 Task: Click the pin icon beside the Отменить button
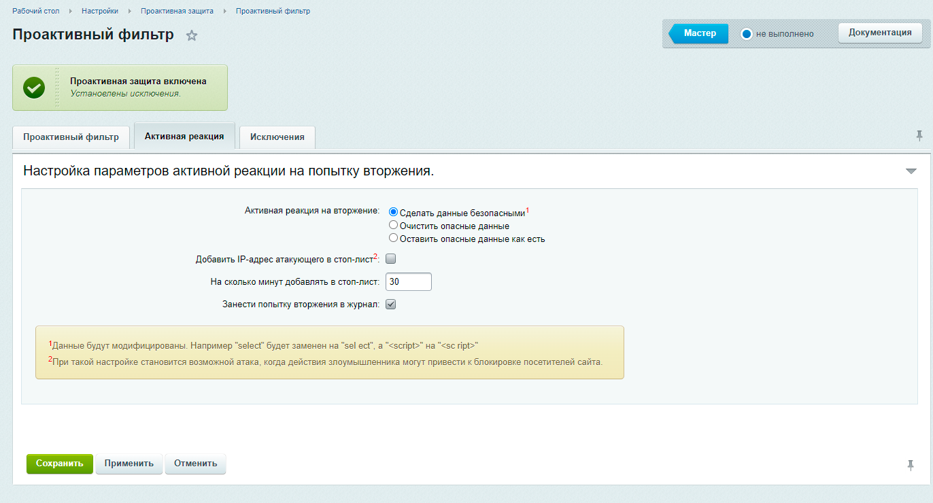pyautogui.click(x=911, y=465)
